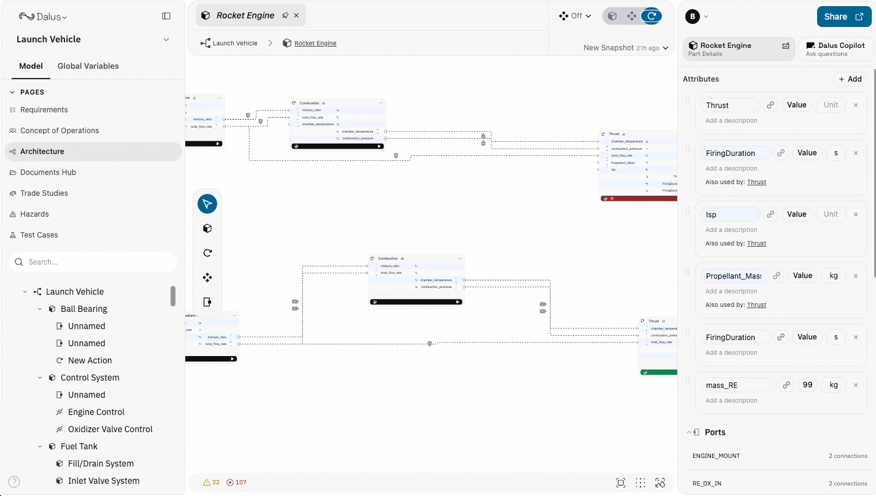876x496 pixels.
Task: Open the Off mode dropdown
Action: pos(575,16)
